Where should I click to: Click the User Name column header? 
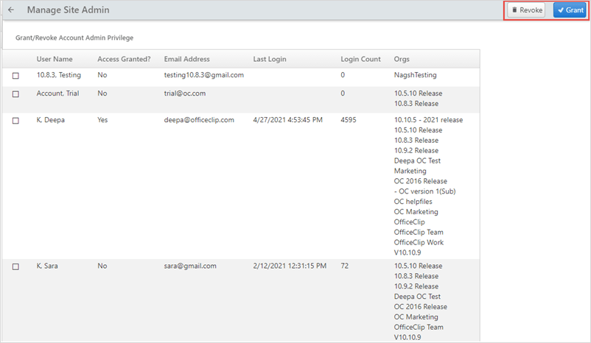click(55, 59)
